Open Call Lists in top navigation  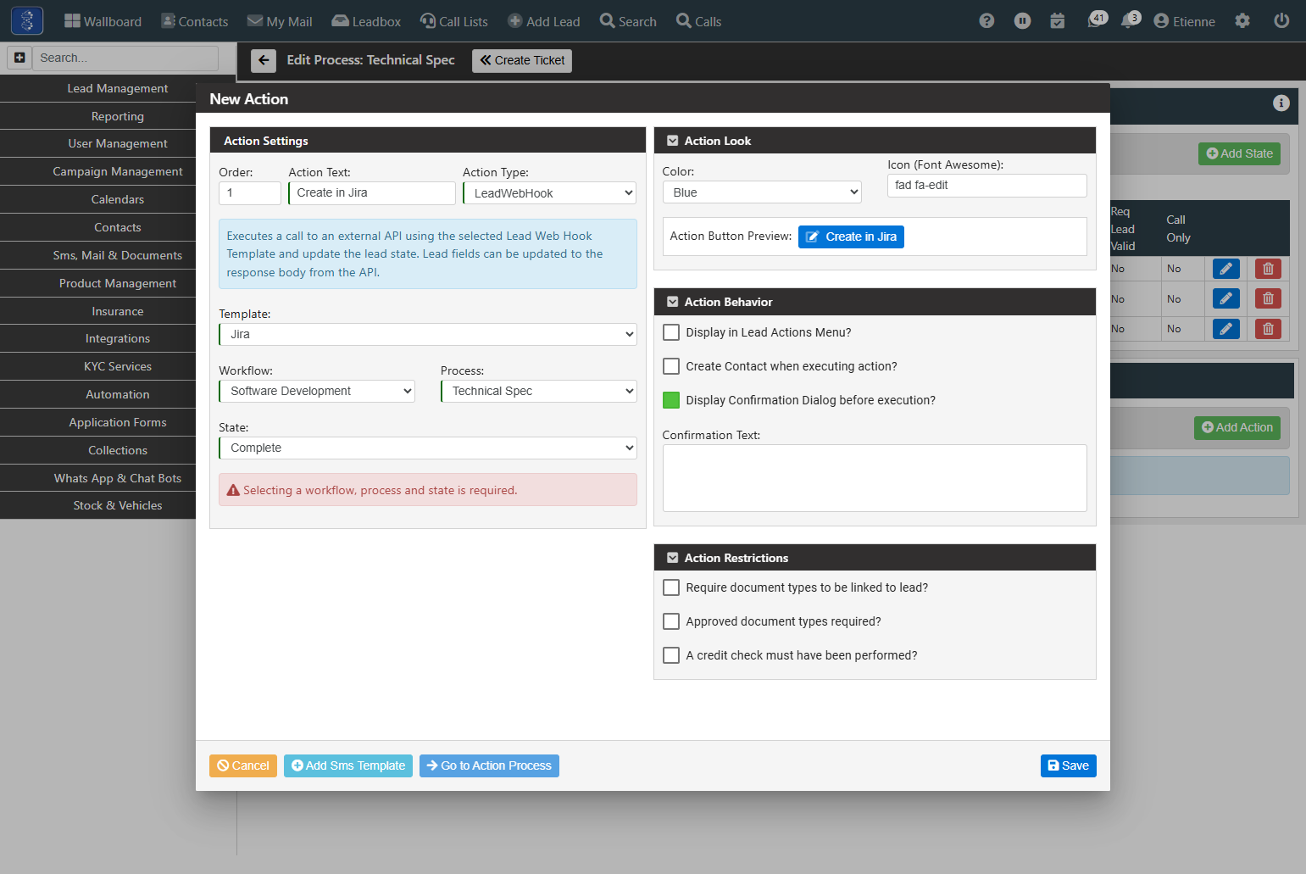[x=454, y=21]
